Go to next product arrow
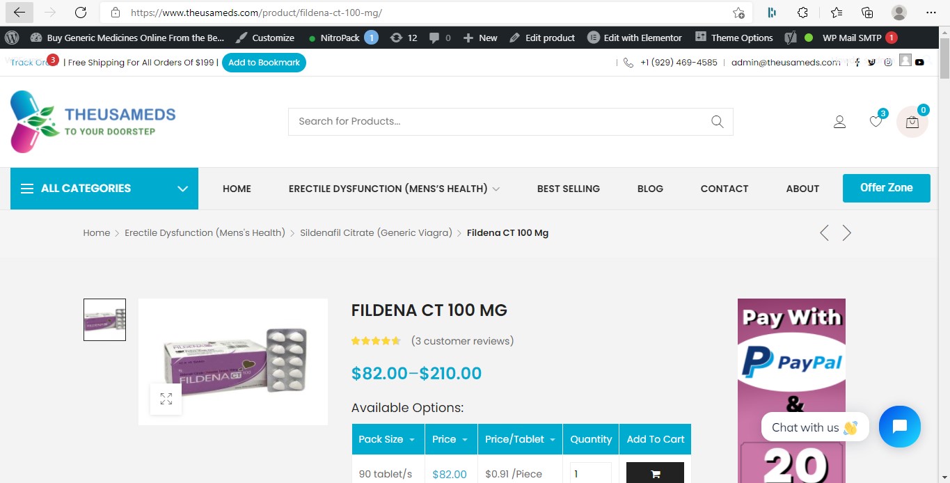Viewport: 950px width, 483px height. point(847,232)
